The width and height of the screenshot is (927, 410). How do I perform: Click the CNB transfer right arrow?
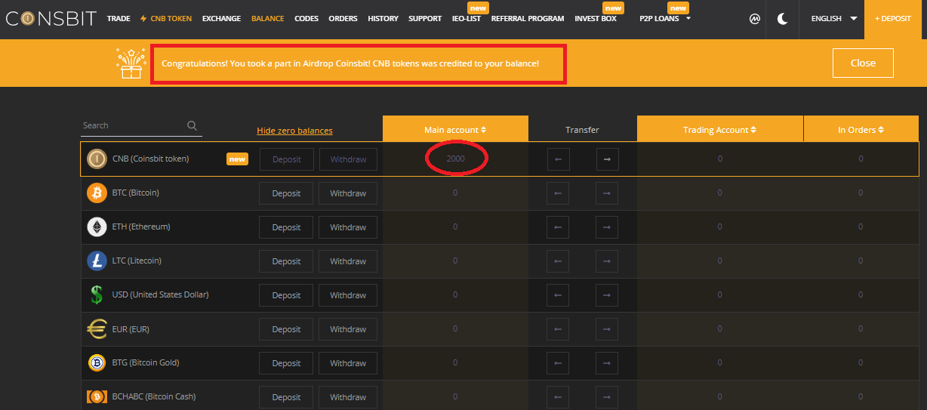pyautogui.click(x=607, y=159)
